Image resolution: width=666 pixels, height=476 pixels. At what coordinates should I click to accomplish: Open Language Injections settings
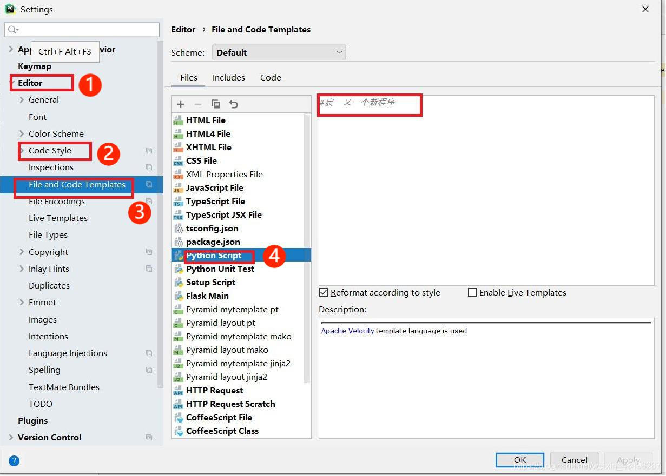(x=68, y=353)
